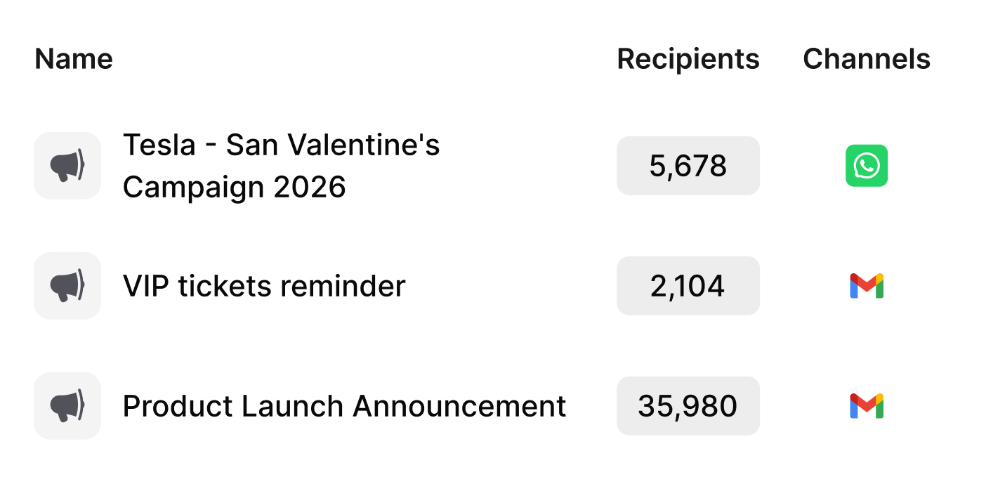Click the WhatsApp channel icon
The height and width of the screenshot is (477, 986).
866,166
